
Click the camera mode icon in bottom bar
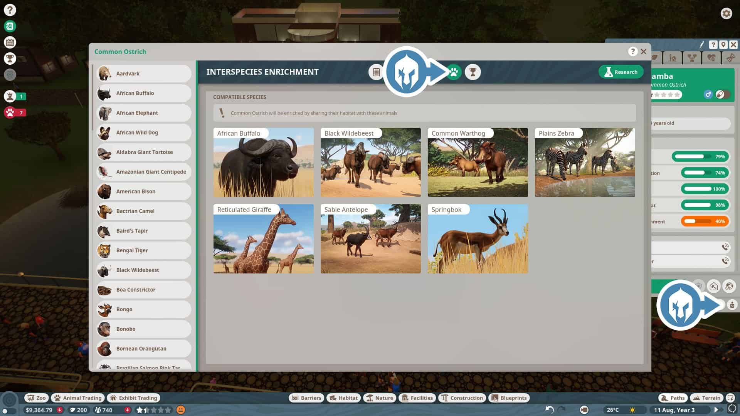coord(584,410)
